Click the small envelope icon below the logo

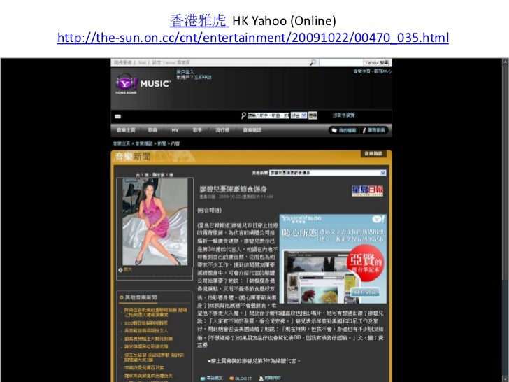118,116
